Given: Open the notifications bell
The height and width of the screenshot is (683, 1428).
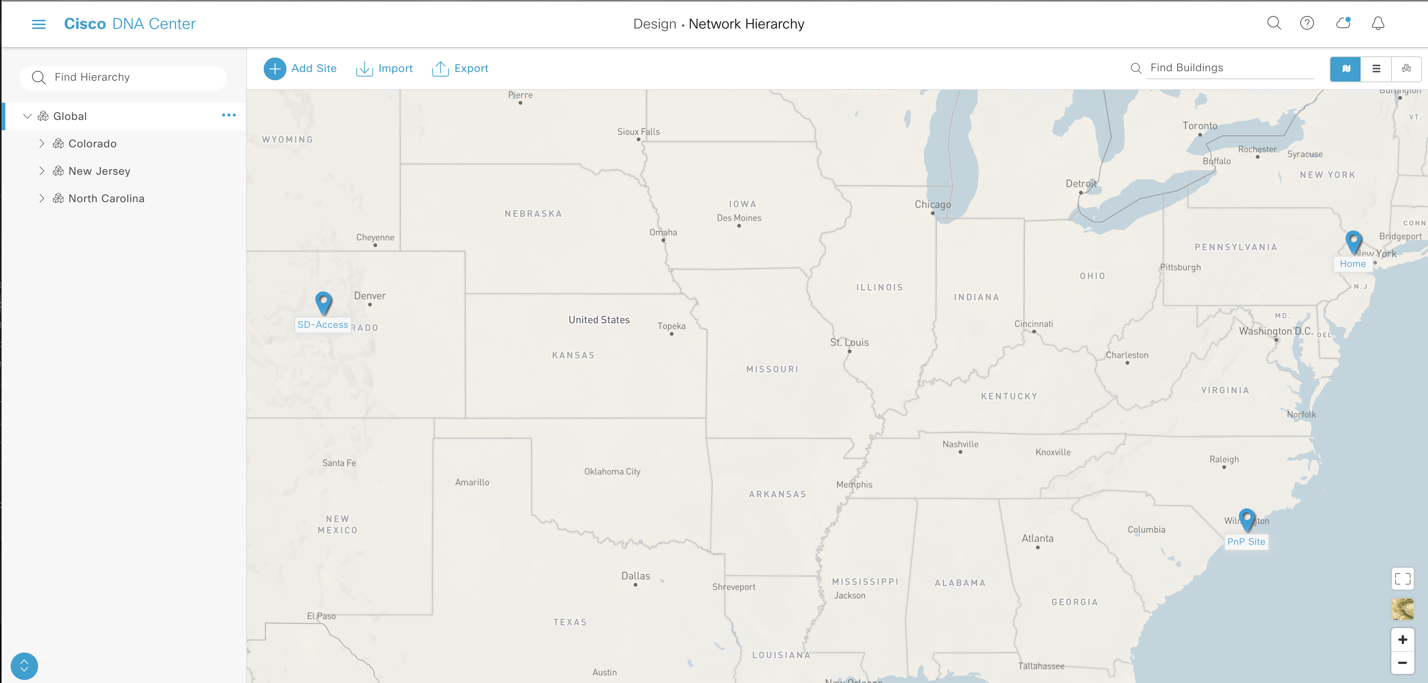Looking at the screenshot, I should (x=1378, y=23).
